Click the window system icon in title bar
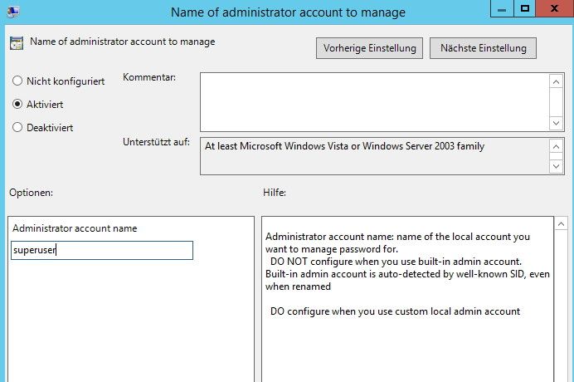 [13, 12]
